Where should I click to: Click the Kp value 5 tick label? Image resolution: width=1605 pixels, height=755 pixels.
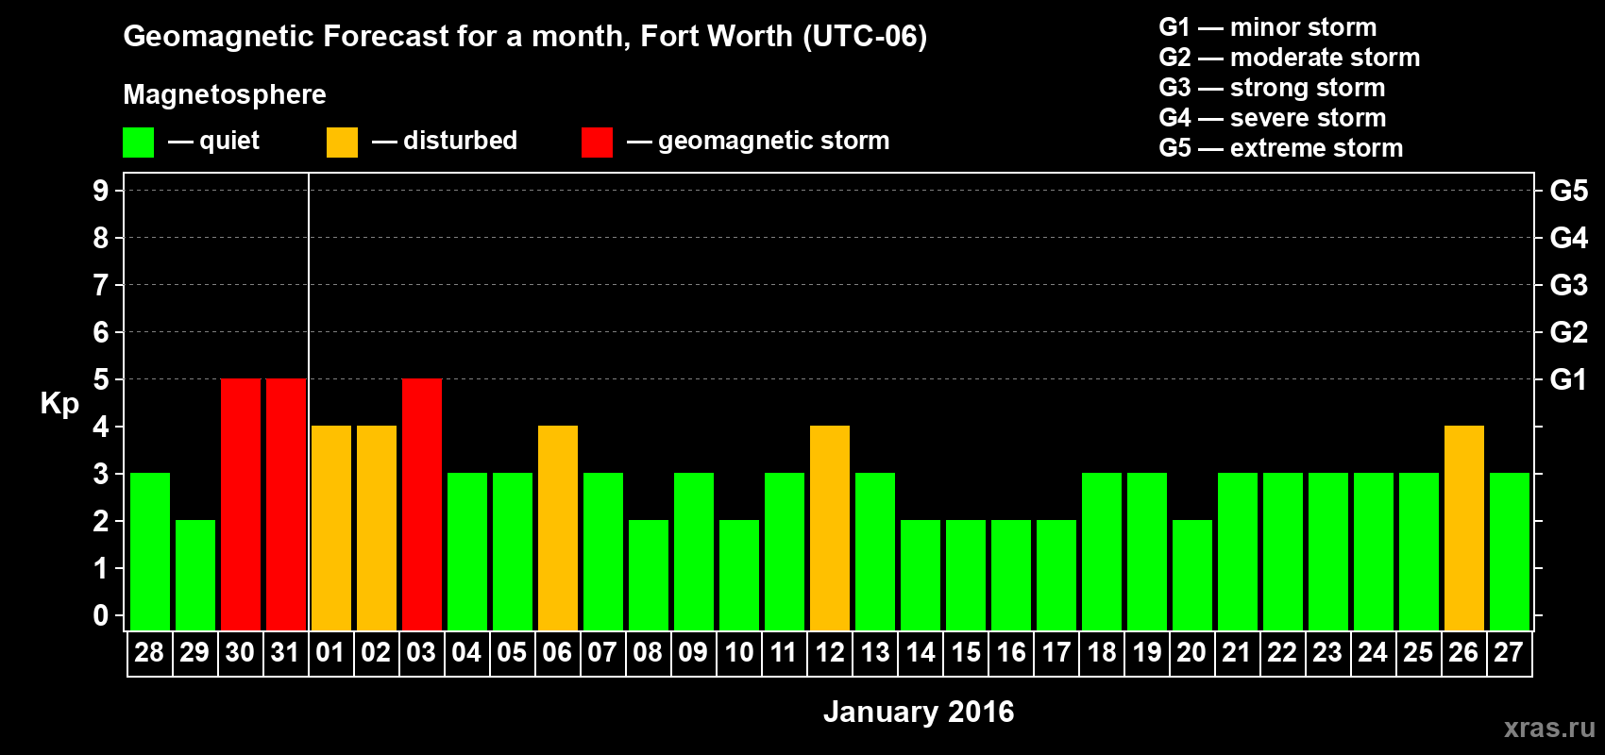click(x=100, y=379)
